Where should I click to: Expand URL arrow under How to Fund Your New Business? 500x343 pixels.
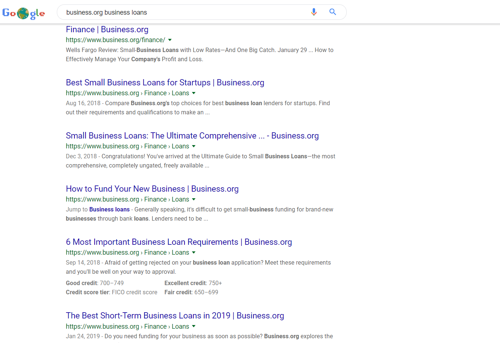pos(194,199)
